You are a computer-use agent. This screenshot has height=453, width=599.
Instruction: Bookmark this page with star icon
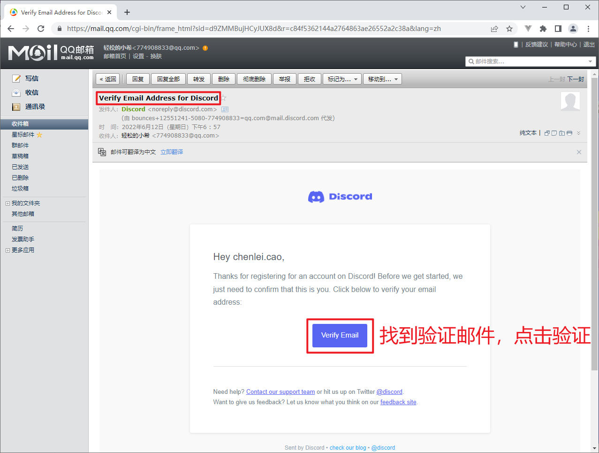509,29
